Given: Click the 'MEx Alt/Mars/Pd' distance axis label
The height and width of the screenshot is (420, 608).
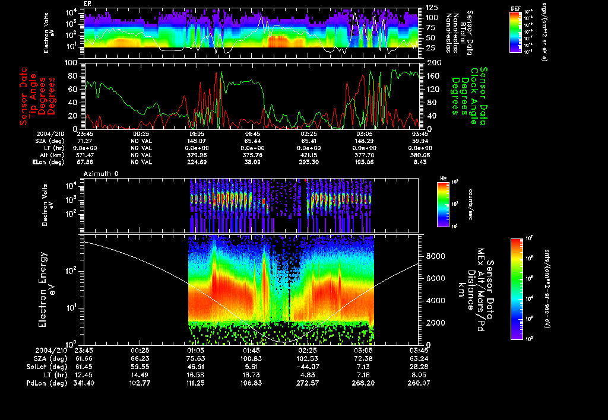Looking at the screenshot, I should pos(481,290).
